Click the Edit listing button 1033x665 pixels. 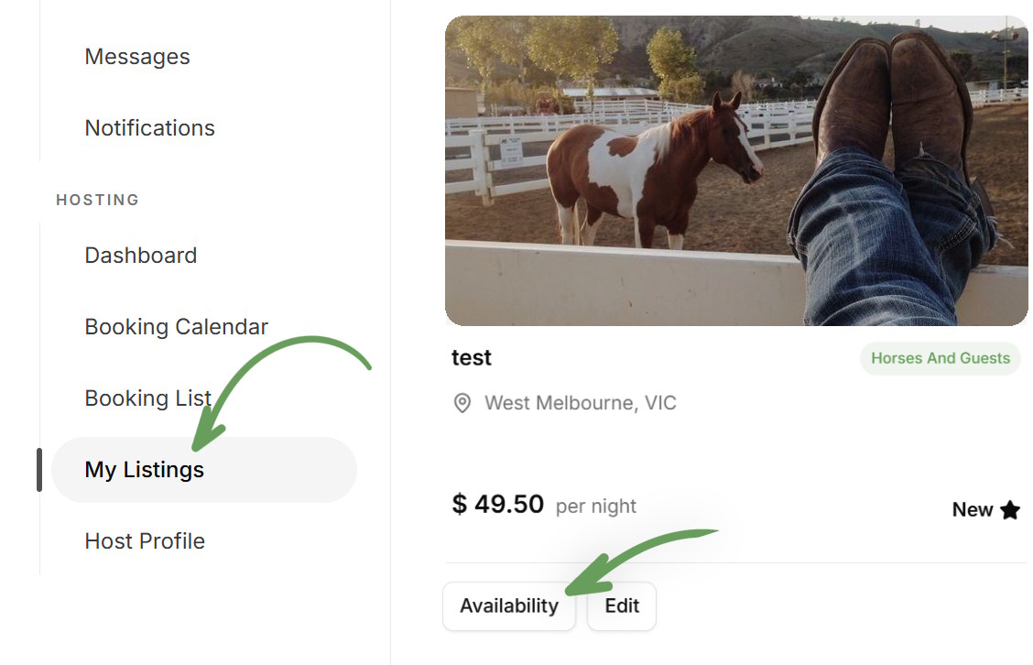(622, 605)
